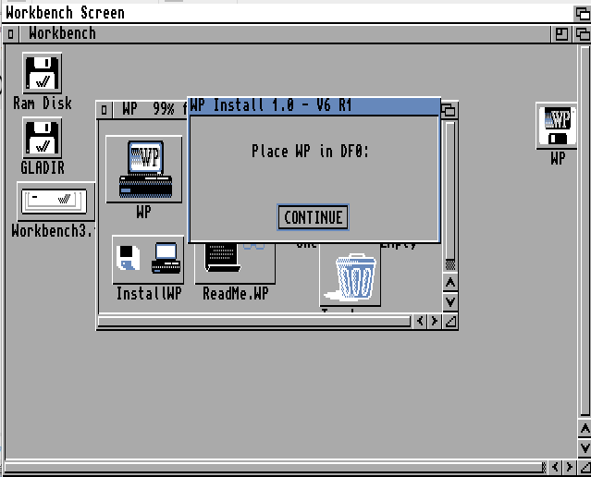Click Workbench window scroll left arrow
This screenshot has height=477, width=591.
[555, 467]
